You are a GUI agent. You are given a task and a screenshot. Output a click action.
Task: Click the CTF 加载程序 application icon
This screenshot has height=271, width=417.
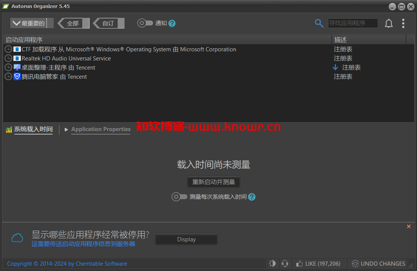coord(17,49)
